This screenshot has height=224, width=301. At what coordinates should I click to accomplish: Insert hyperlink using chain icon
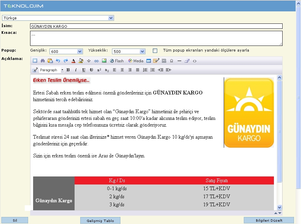point(96,61)
